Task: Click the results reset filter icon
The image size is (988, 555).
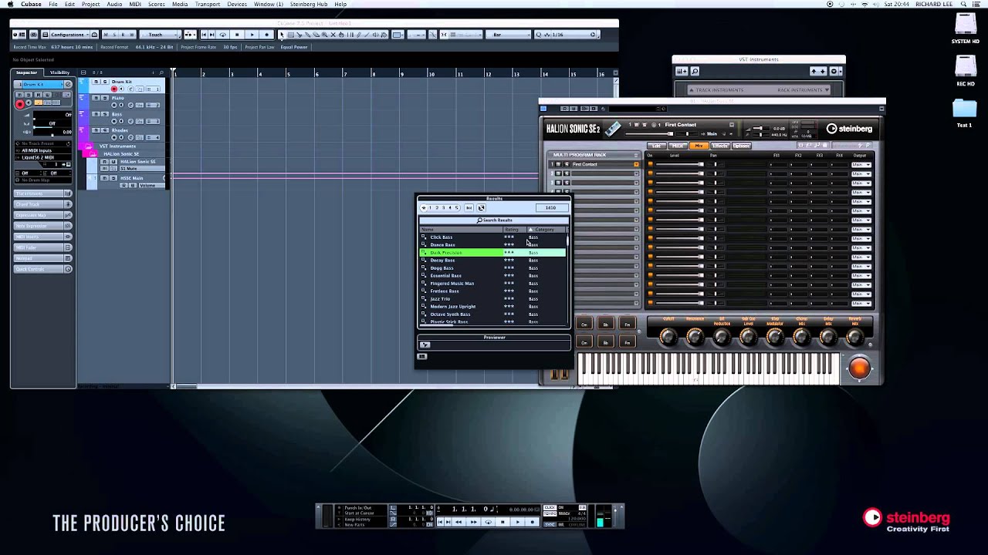Action: 481,207
